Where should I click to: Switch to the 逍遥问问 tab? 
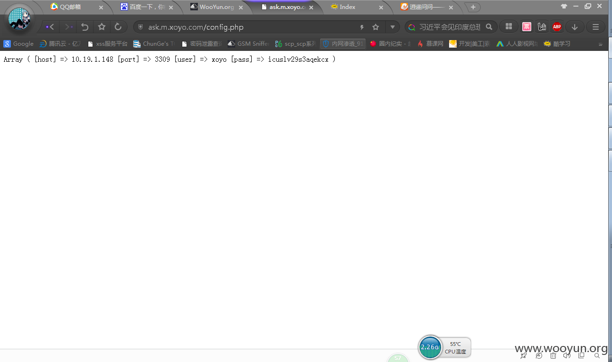(425, 7)
